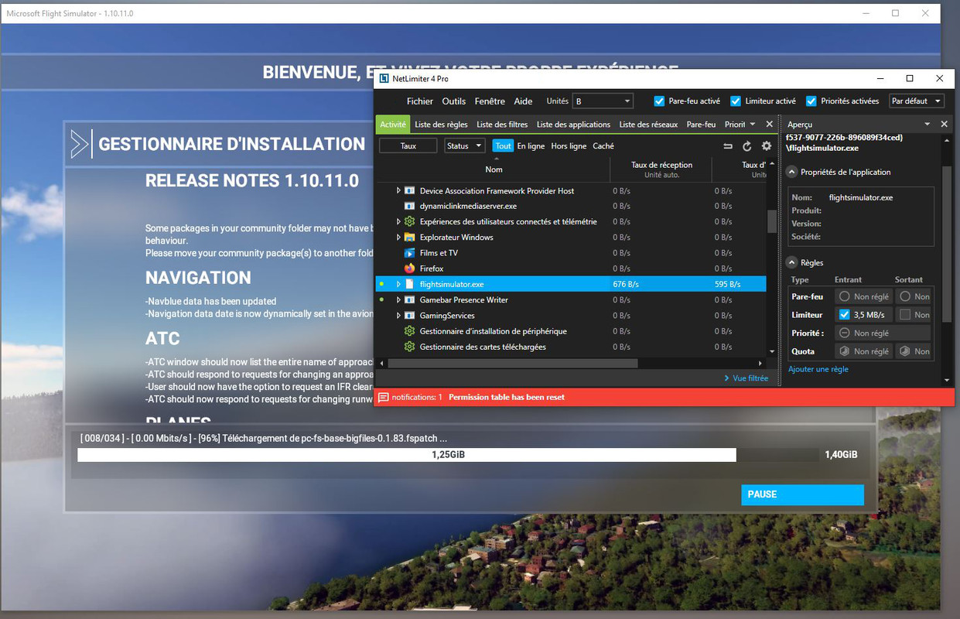The height and width of the screenshot is (619, 960).
Task: Click the collapse-all icon beside refresh arrow
Action: point(728,146)
